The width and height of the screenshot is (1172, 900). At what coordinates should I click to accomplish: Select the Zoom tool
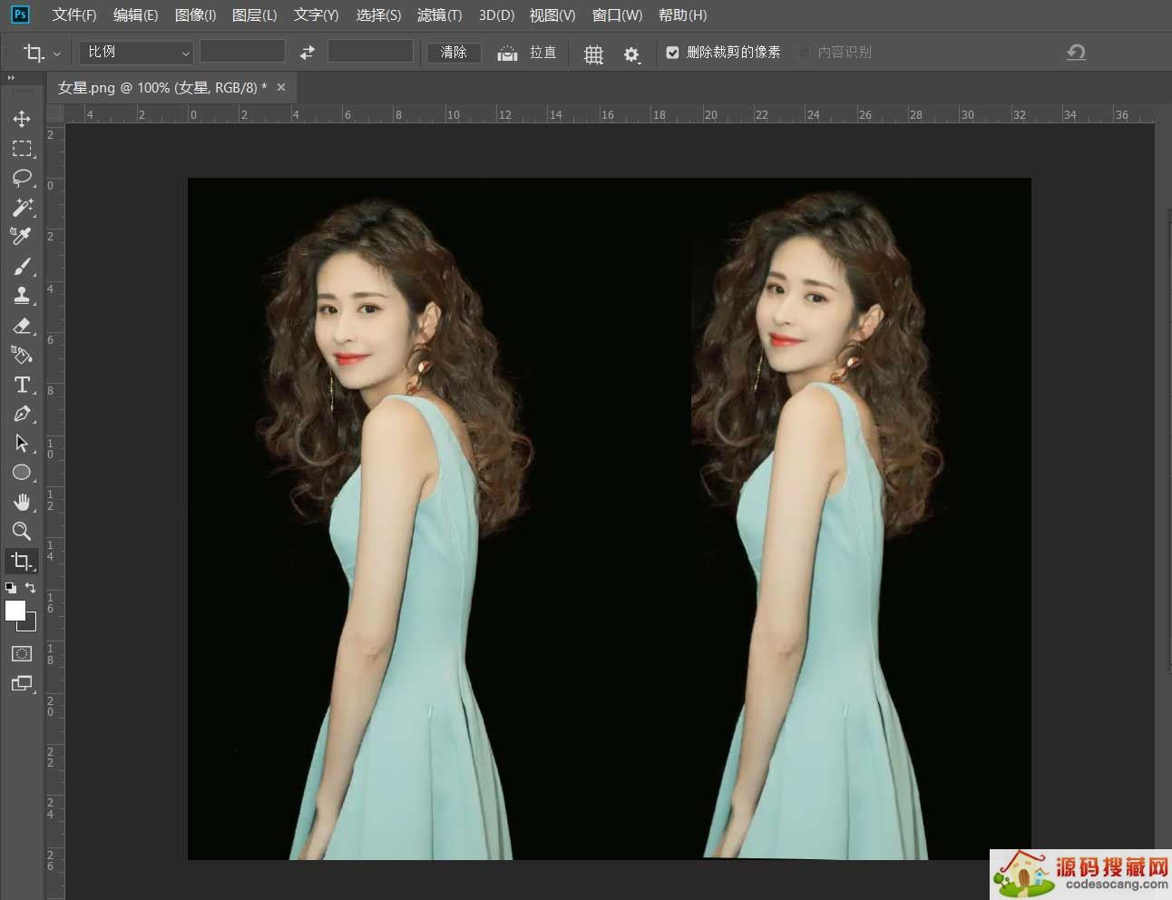point(22,531)
